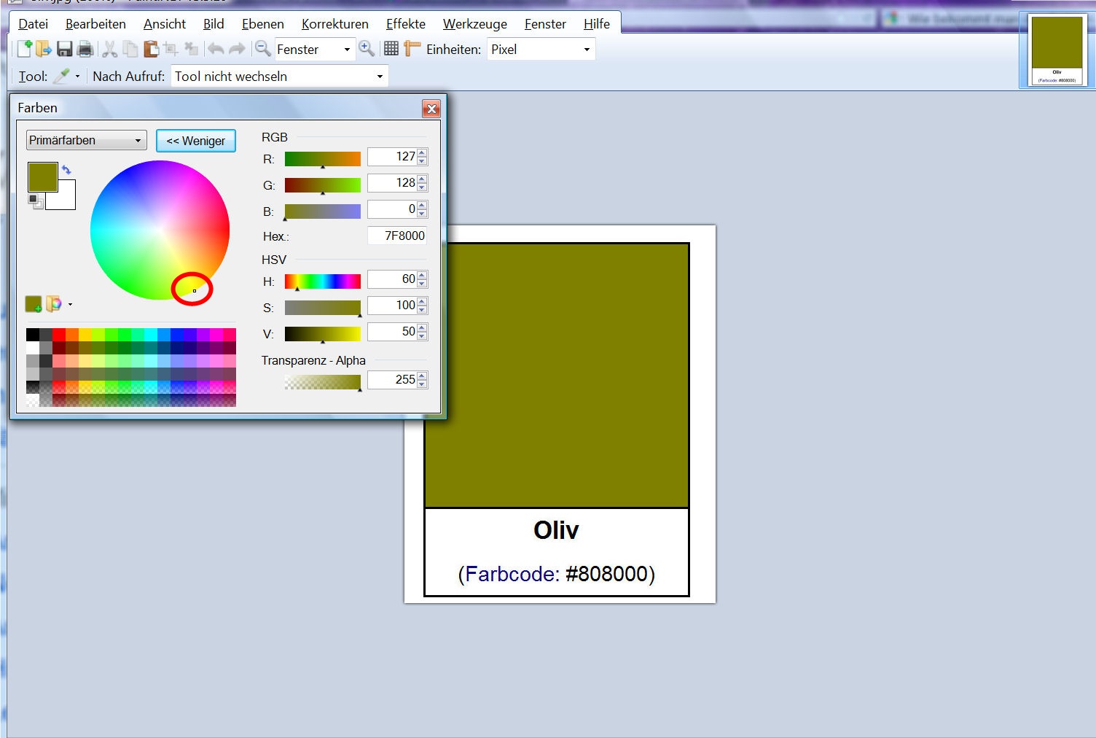Swap primary and secondary colors arrow

coord(66,170)
